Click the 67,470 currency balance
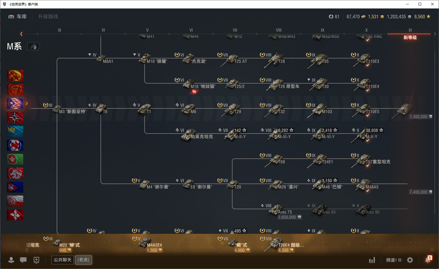 356,17
